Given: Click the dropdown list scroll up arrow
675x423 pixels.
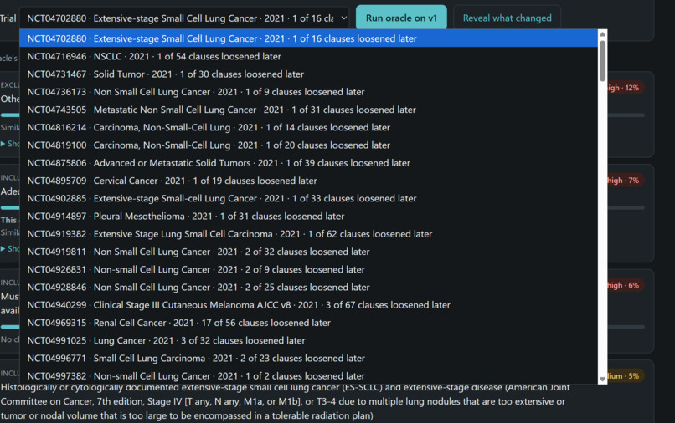Looking at the screenshot, I should point(603,34).
